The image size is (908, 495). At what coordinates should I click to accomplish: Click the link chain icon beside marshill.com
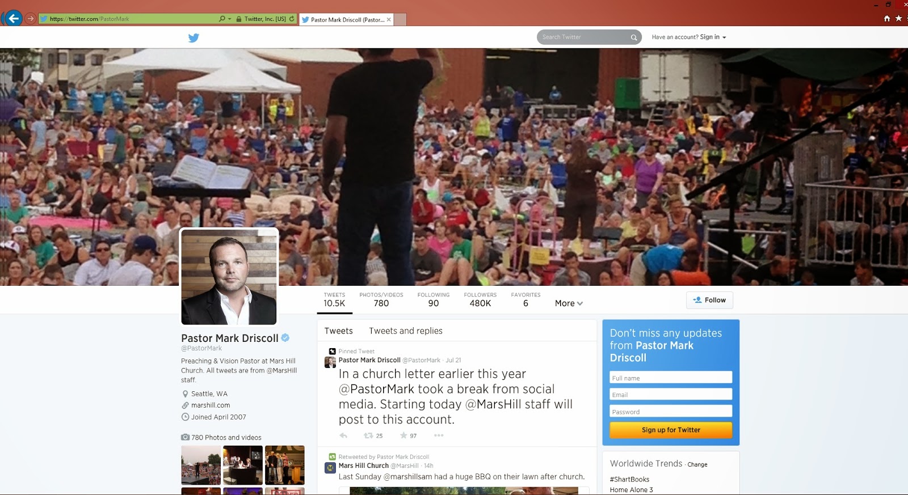coord(185,405)
